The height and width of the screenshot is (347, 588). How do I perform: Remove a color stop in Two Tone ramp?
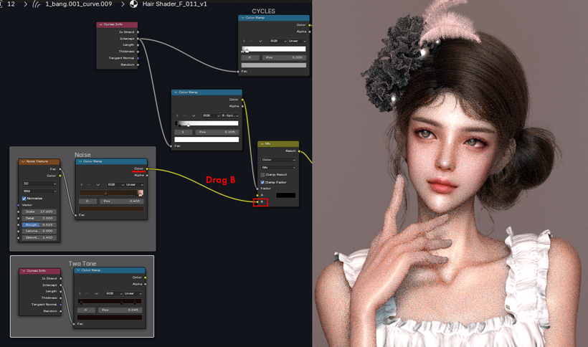click(87, 293)
